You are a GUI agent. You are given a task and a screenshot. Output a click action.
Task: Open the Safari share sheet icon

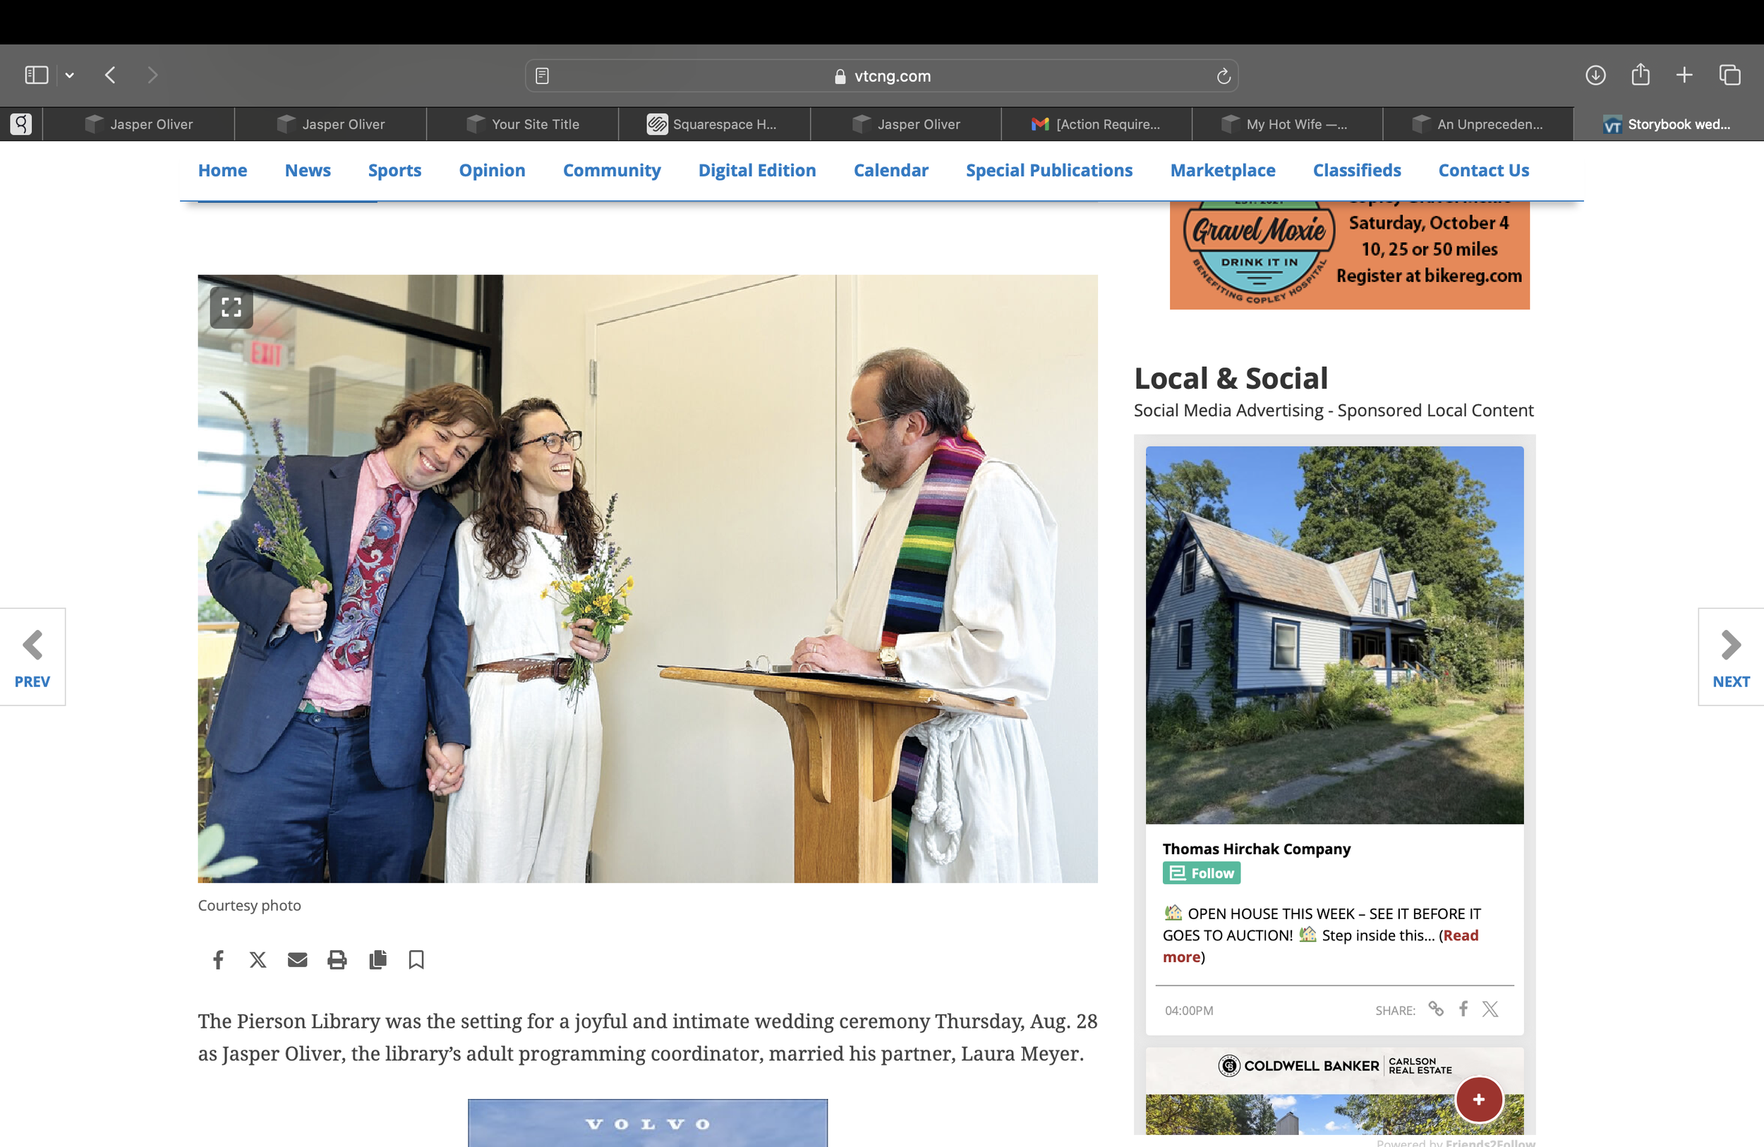(1640, 75)
